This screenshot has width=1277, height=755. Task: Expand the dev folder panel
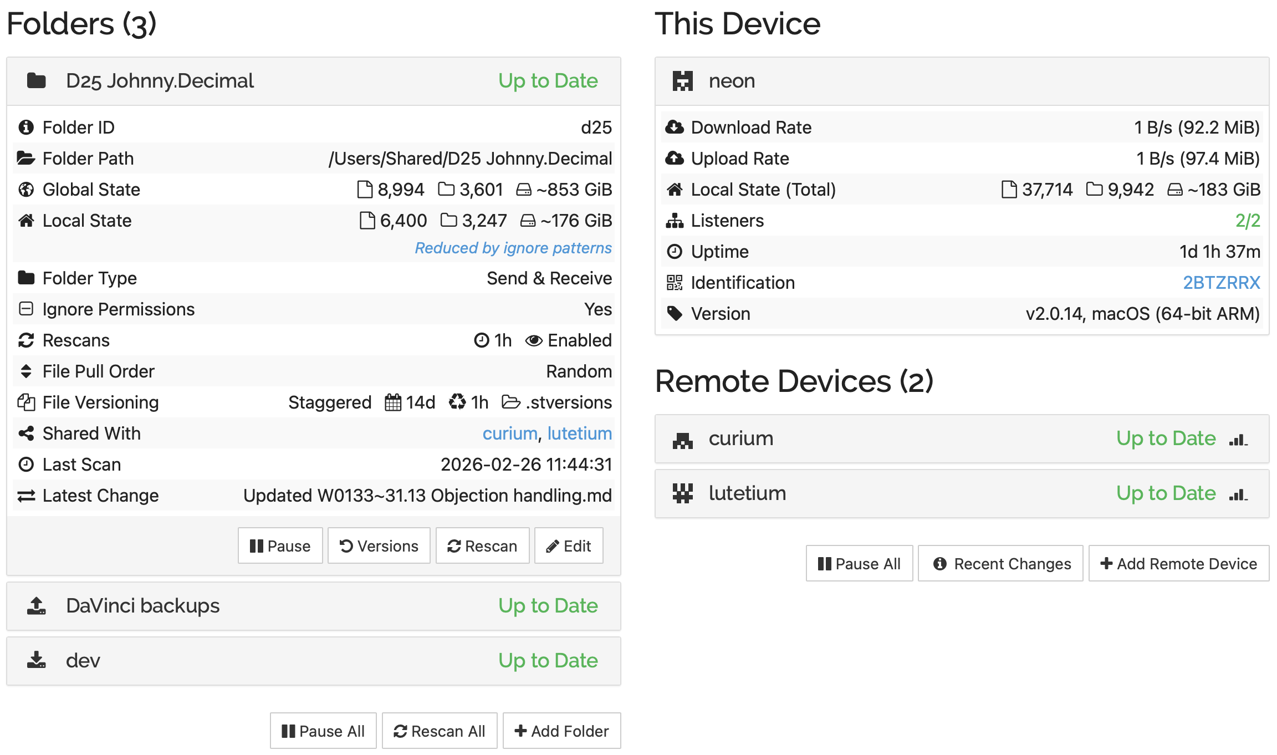83,661
